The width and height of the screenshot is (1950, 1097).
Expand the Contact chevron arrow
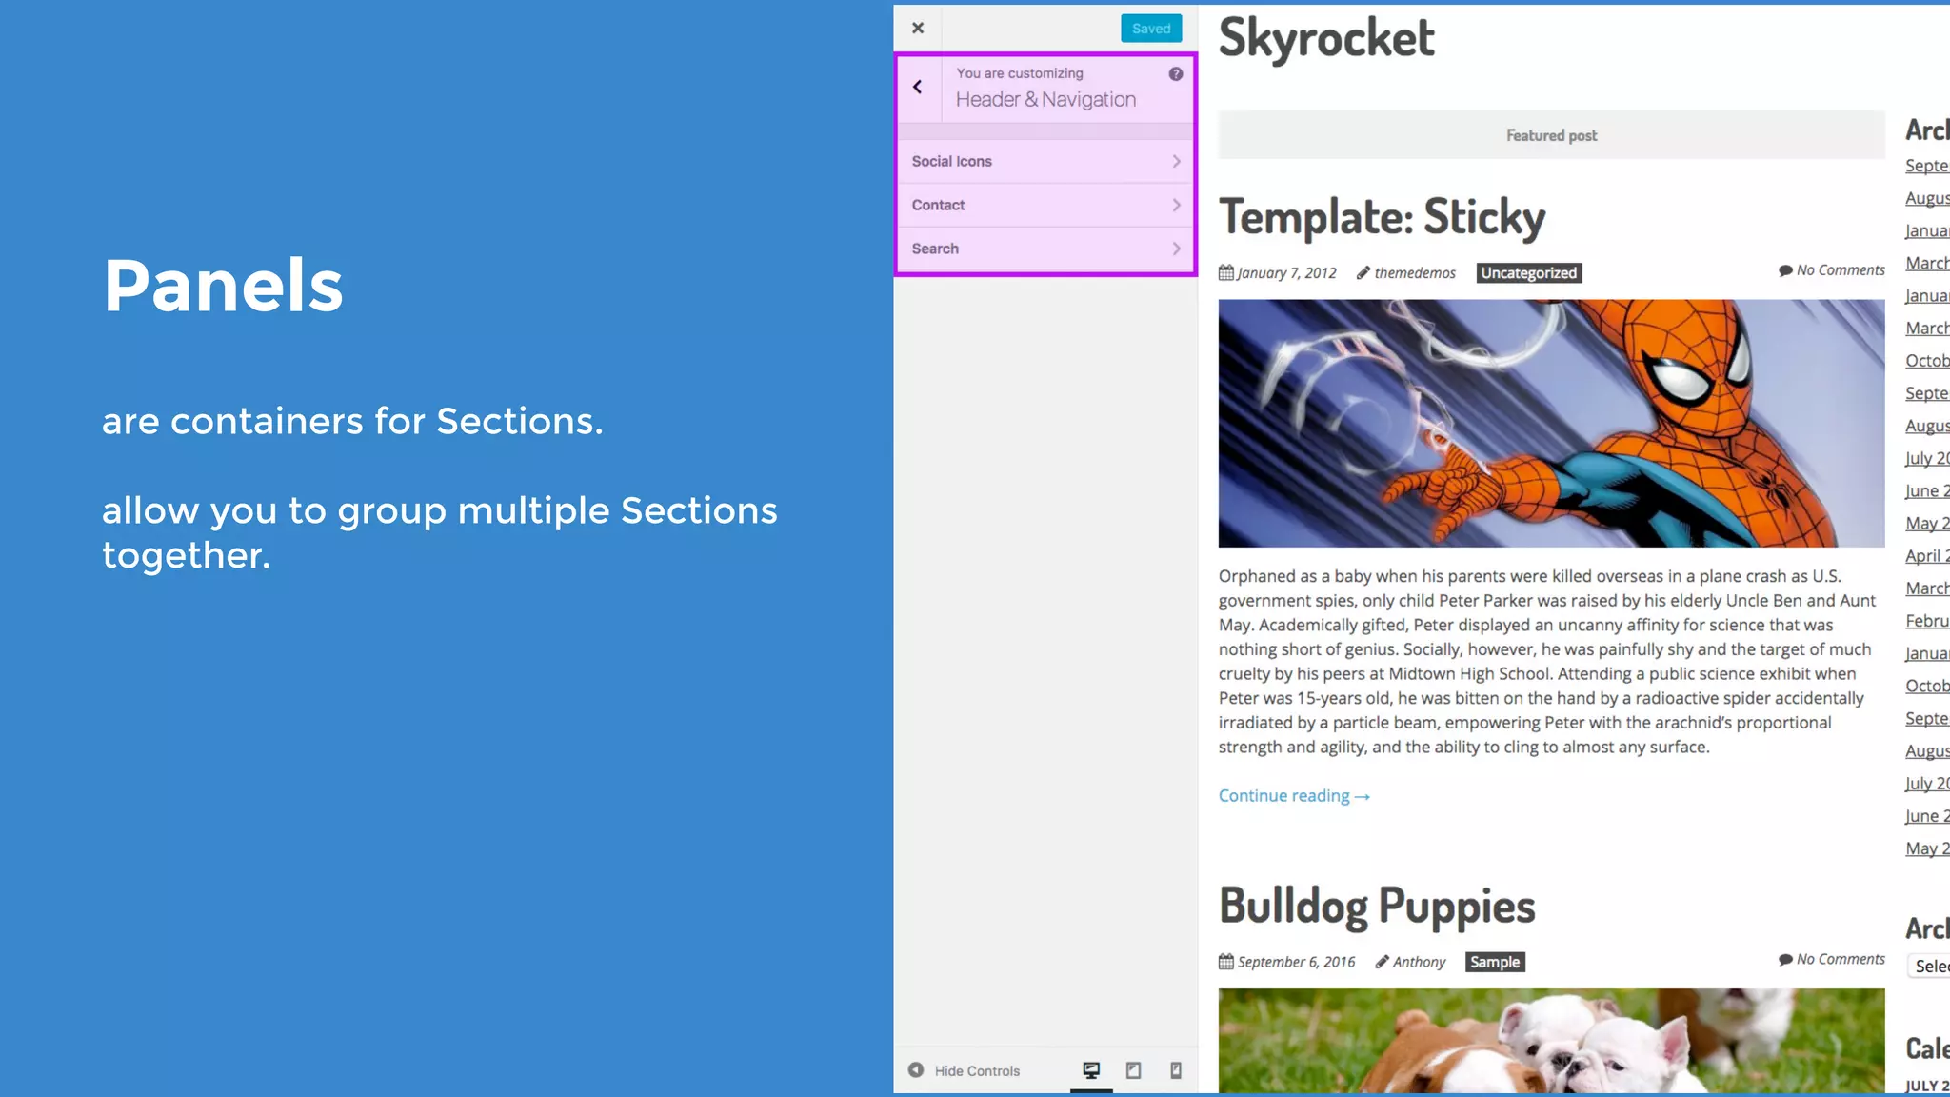click(x=1177, y=205)
